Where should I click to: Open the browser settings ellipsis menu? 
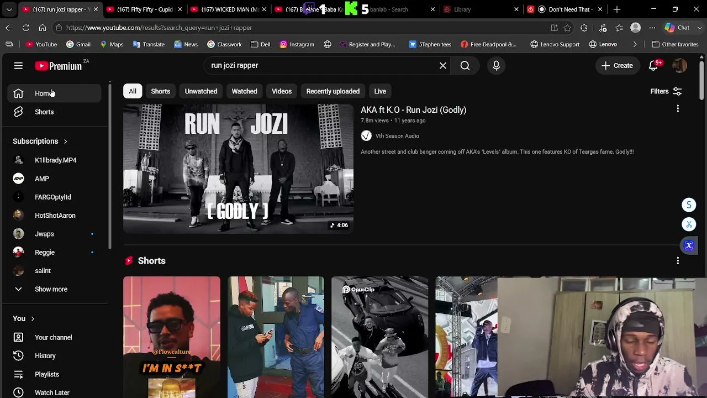[x=652, y=28]
